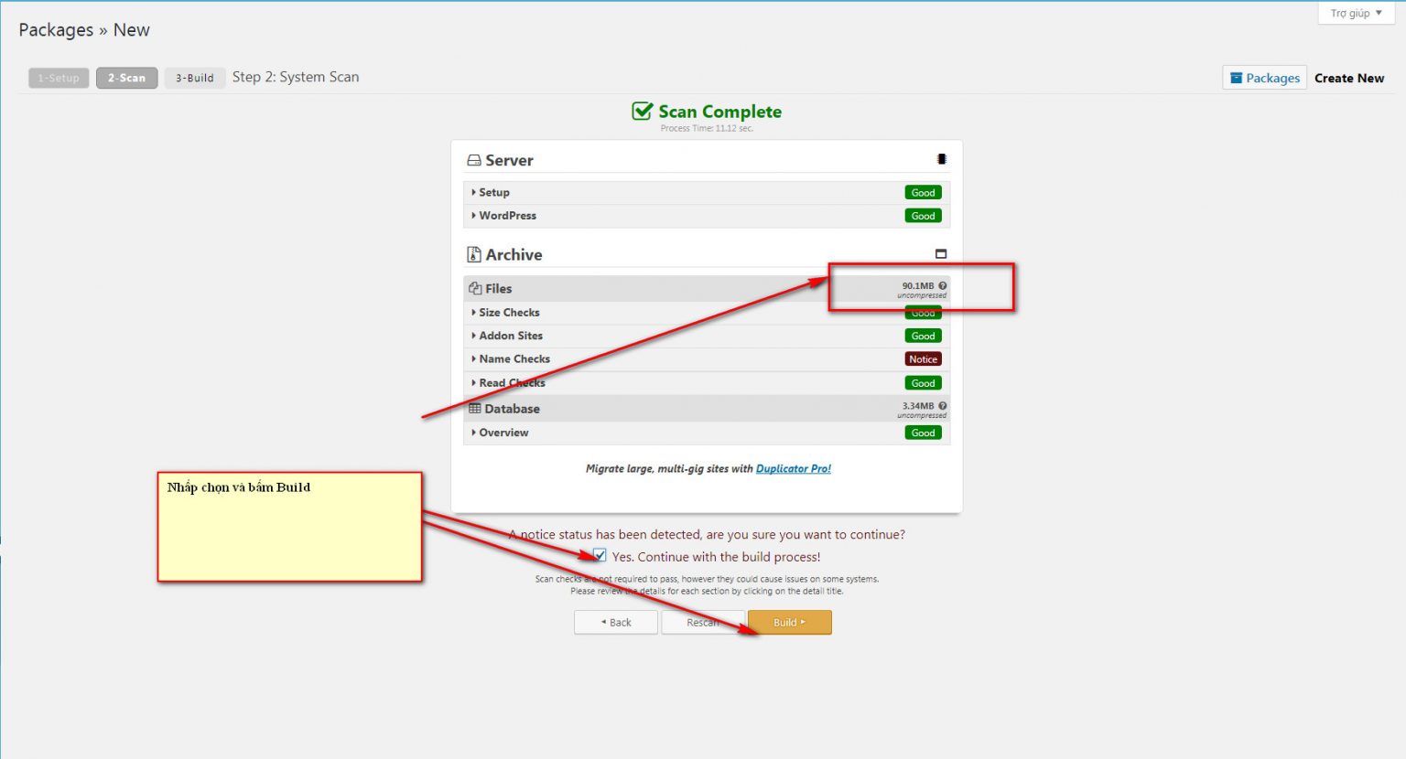Click the Archive zip file icon
The image size is (1406, 759).
[x=473, y=254]
